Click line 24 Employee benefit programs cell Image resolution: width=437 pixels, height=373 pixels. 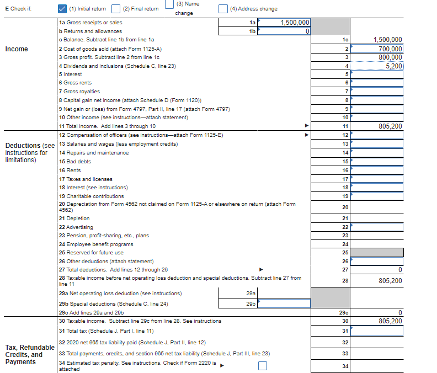tap(376, 244)
